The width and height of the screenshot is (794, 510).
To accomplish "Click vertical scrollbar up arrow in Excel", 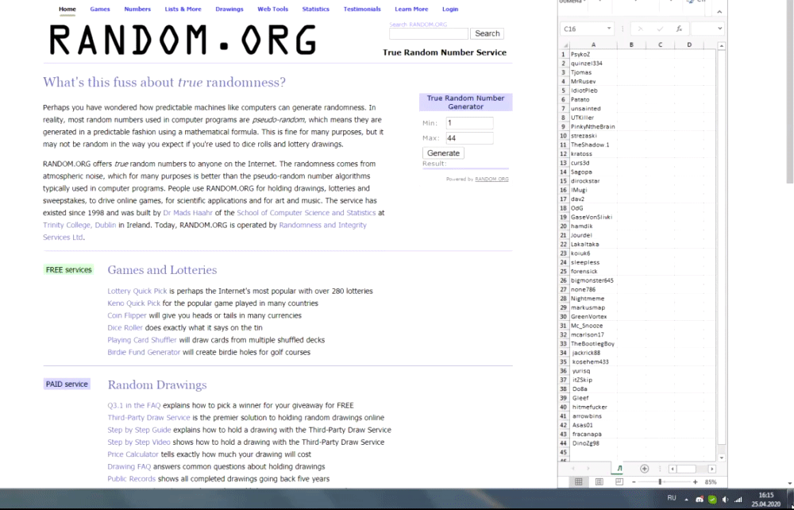I will pos(722,45).
